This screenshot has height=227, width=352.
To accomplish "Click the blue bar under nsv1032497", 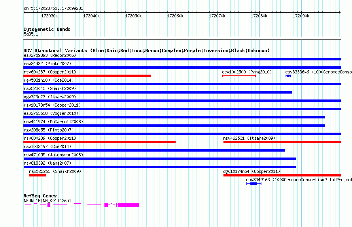I will (x=154, y=150).
